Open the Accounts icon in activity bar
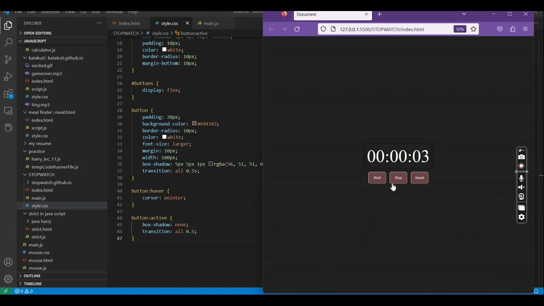This screenshot has height=306, width=544. tap(8, 262)
